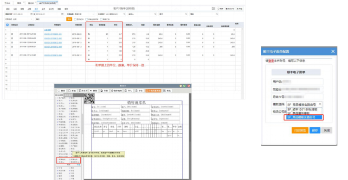
Task: Click the export icon in statement toolbar
Action: point(238,9)
